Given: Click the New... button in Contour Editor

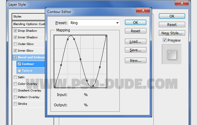Looking at the screenshot, I should pos(135,60).
